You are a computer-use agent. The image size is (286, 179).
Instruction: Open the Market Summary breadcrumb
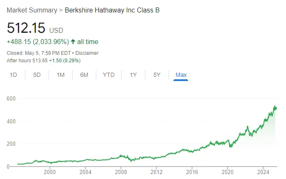(32, 10)
